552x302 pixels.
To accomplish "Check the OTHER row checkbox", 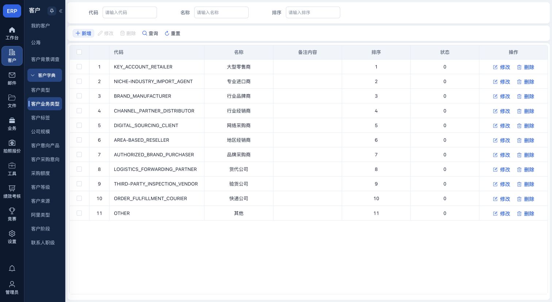I will (x=79, y=213).
